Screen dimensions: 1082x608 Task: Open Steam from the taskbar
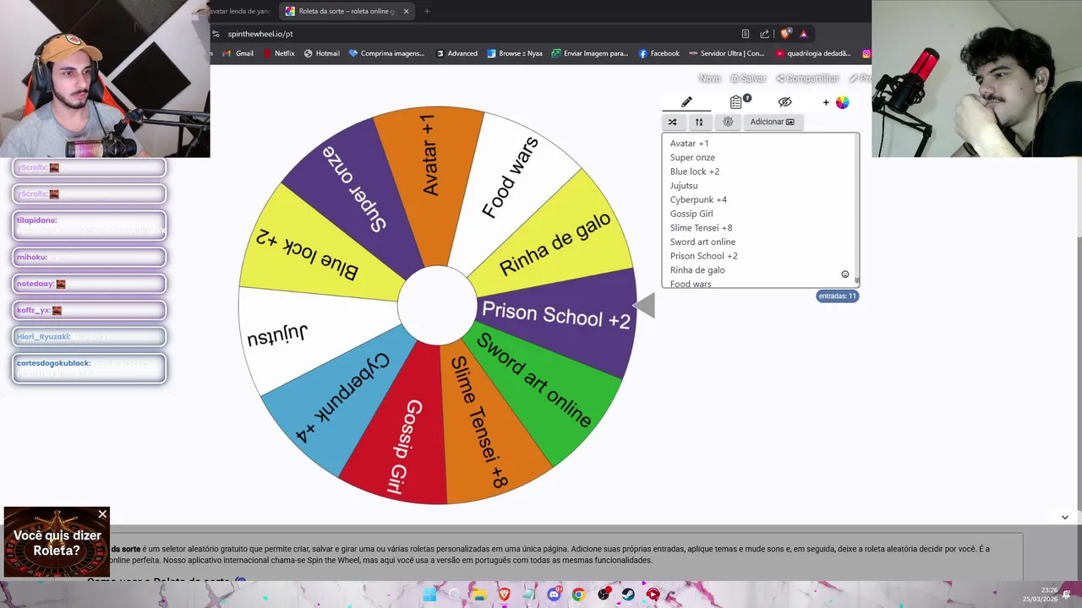628,594
